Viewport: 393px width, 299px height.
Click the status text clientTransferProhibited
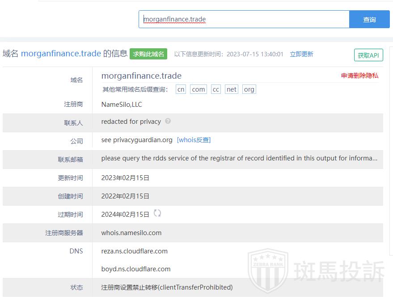tap(196, 287)
